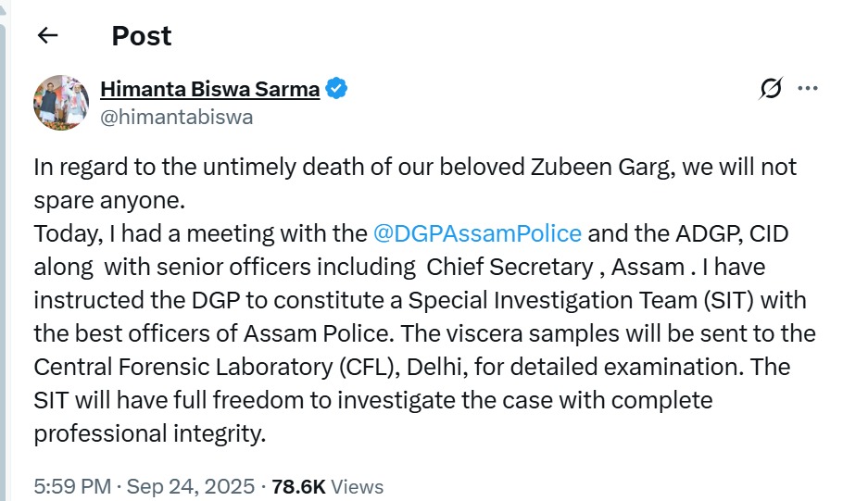The height and width of the screenshot is (501, 843).
Task: Open Grok explain icon on the post
Action: point(771,89)
